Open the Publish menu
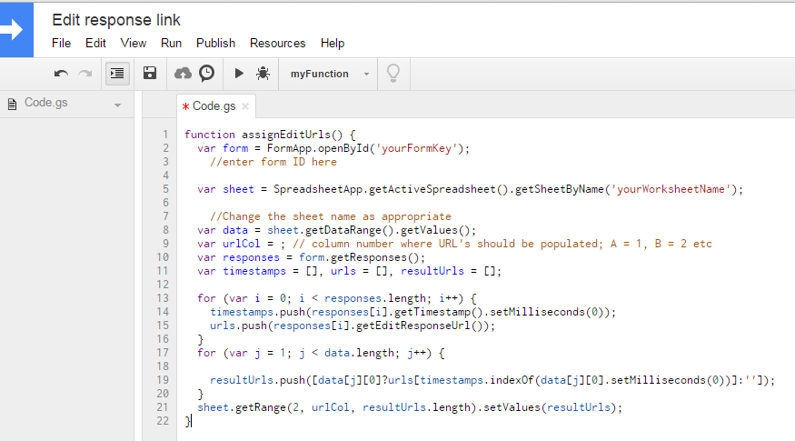This screenshot has width=795, height=441. [x=216, y=43]
